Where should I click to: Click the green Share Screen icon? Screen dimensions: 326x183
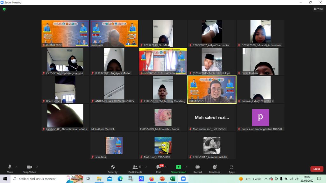(x=178, y=167)
